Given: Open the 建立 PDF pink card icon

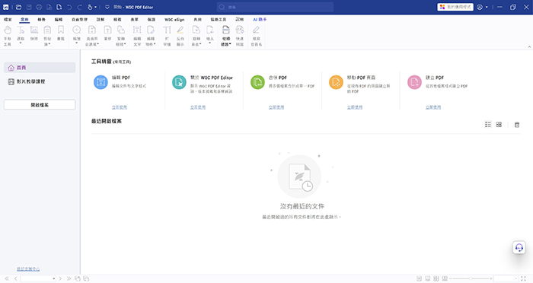Looking at the screenshot, I should [x=414, y=82].
